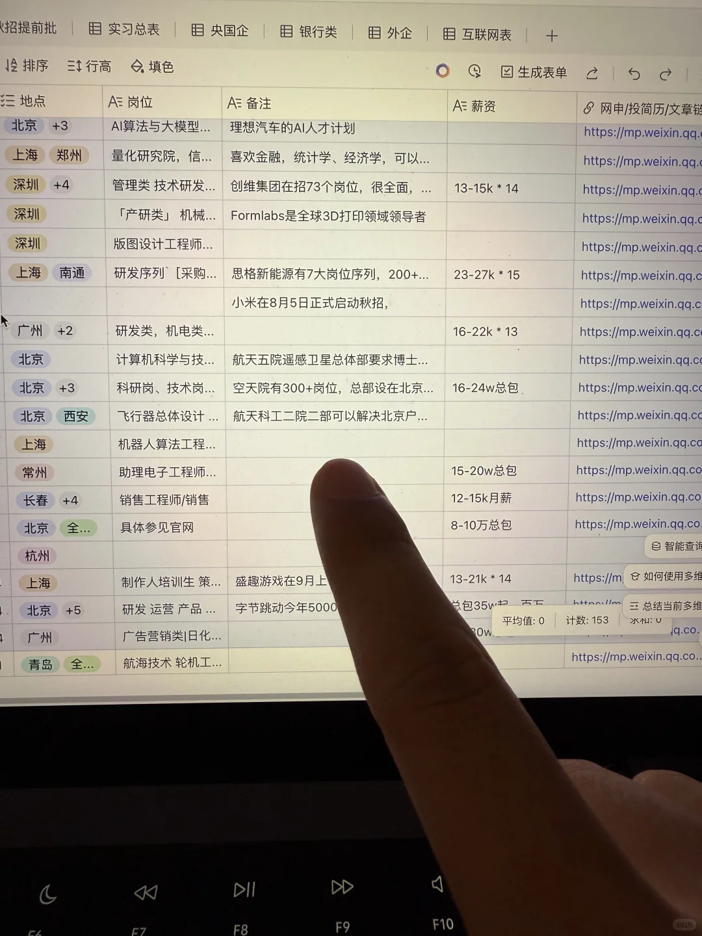Select the 13-15k * 14 salary cell
Image resolution: width=702 pixels, height=936 pixels.
click(x=511, y=188)
